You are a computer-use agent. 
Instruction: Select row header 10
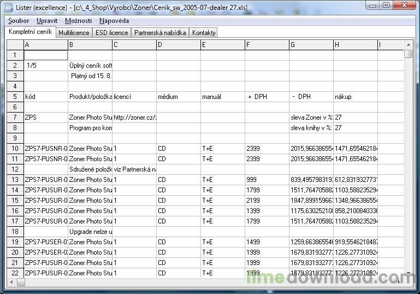[x=15, y=149]
